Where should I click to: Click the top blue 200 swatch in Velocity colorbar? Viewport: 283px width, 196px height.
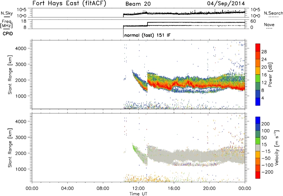[258, 120]
